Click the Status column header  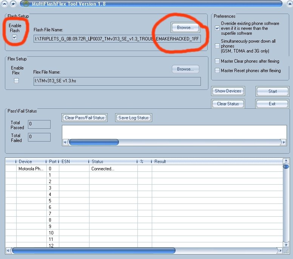[113, 162]
